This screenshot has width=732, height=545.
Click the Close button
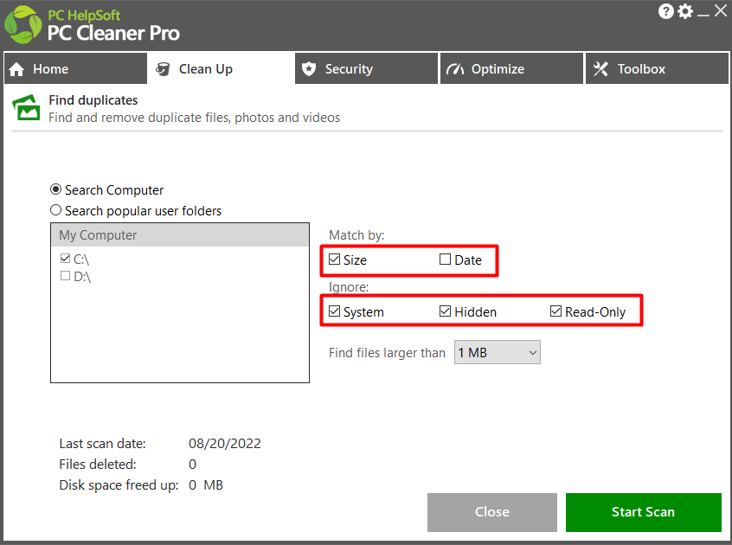tap(492, 512)
